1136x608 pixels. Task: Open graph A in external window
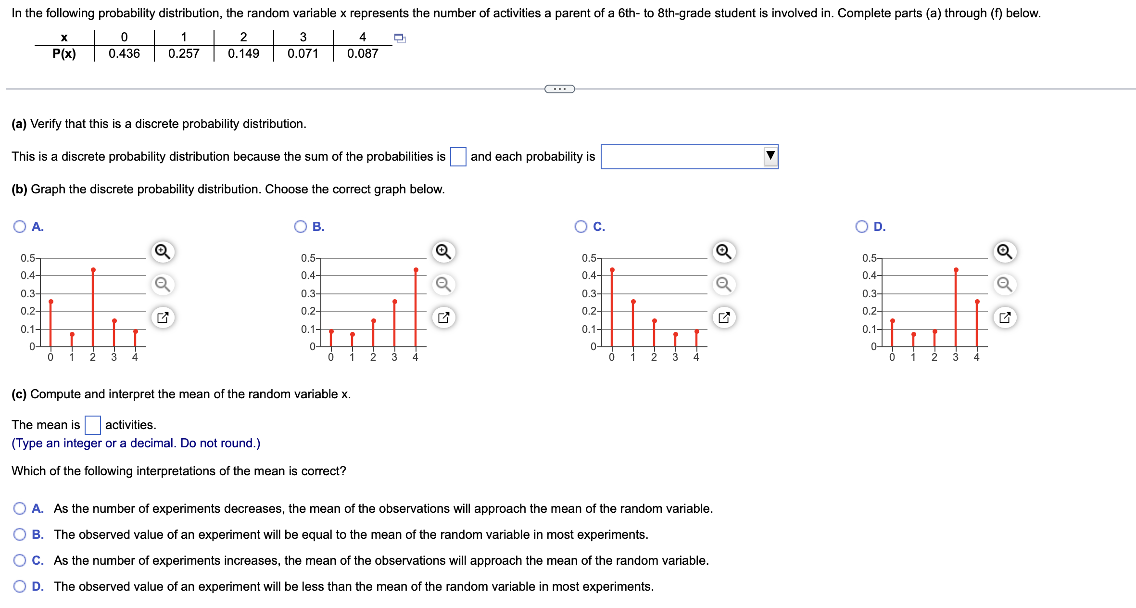click(164, 317)
